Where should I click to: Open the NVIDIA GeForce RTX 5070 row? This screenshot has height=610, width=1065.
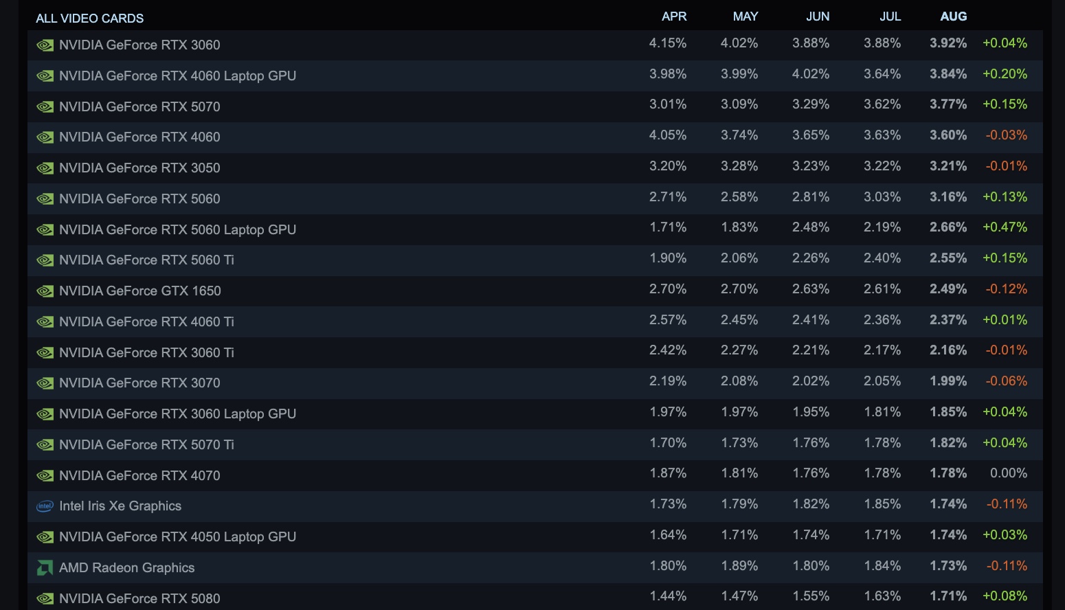535,106
